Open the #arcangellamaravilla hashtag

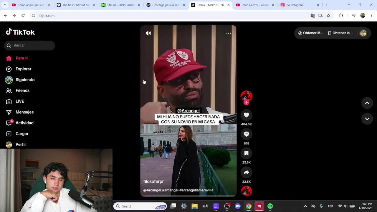196,190
